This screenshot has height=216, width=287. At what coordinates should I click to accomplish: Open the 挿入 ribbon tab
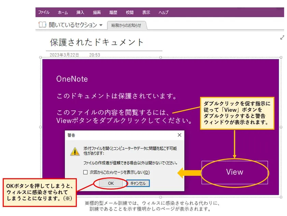coord(80,12)
